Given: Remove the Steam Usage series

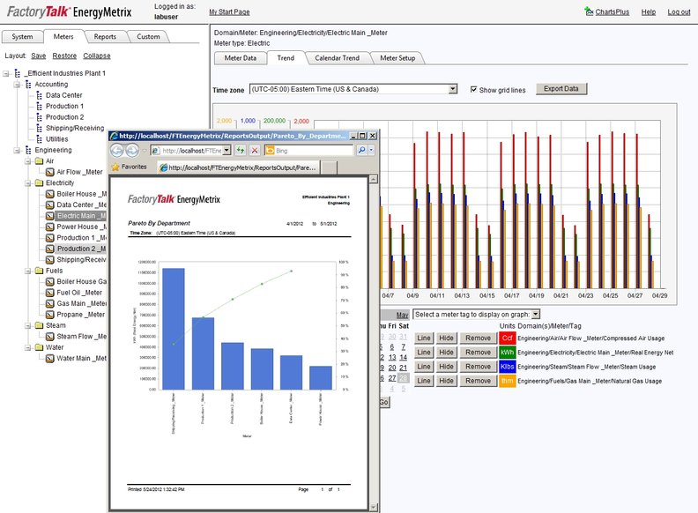Looking at the screenshot, I should tap(478, 367).
